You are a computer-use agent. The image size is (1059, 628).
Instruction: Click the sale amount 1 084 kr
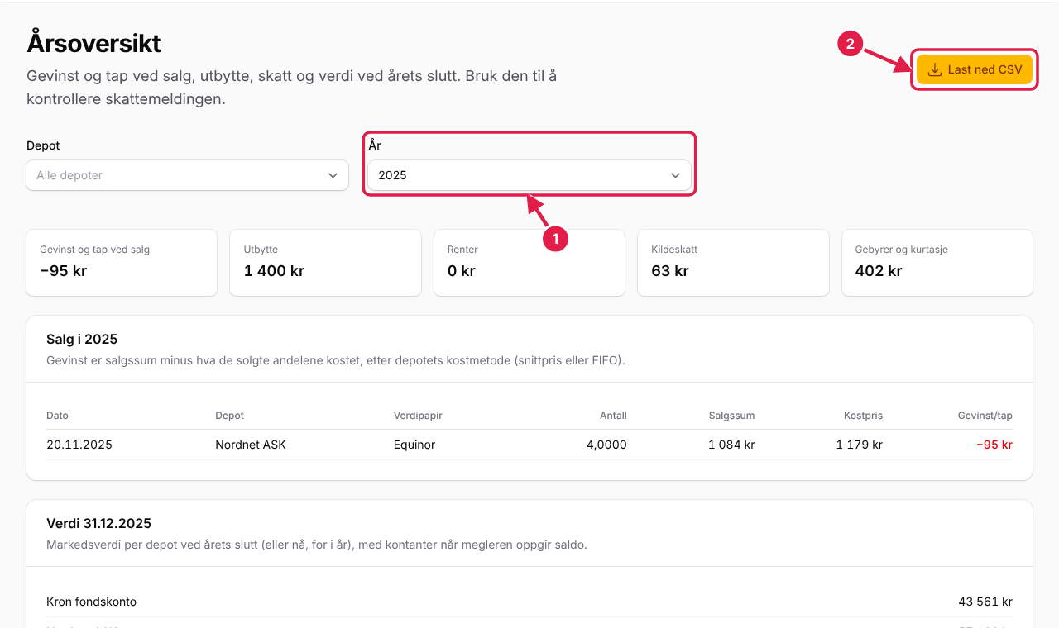tap(731, 445)
